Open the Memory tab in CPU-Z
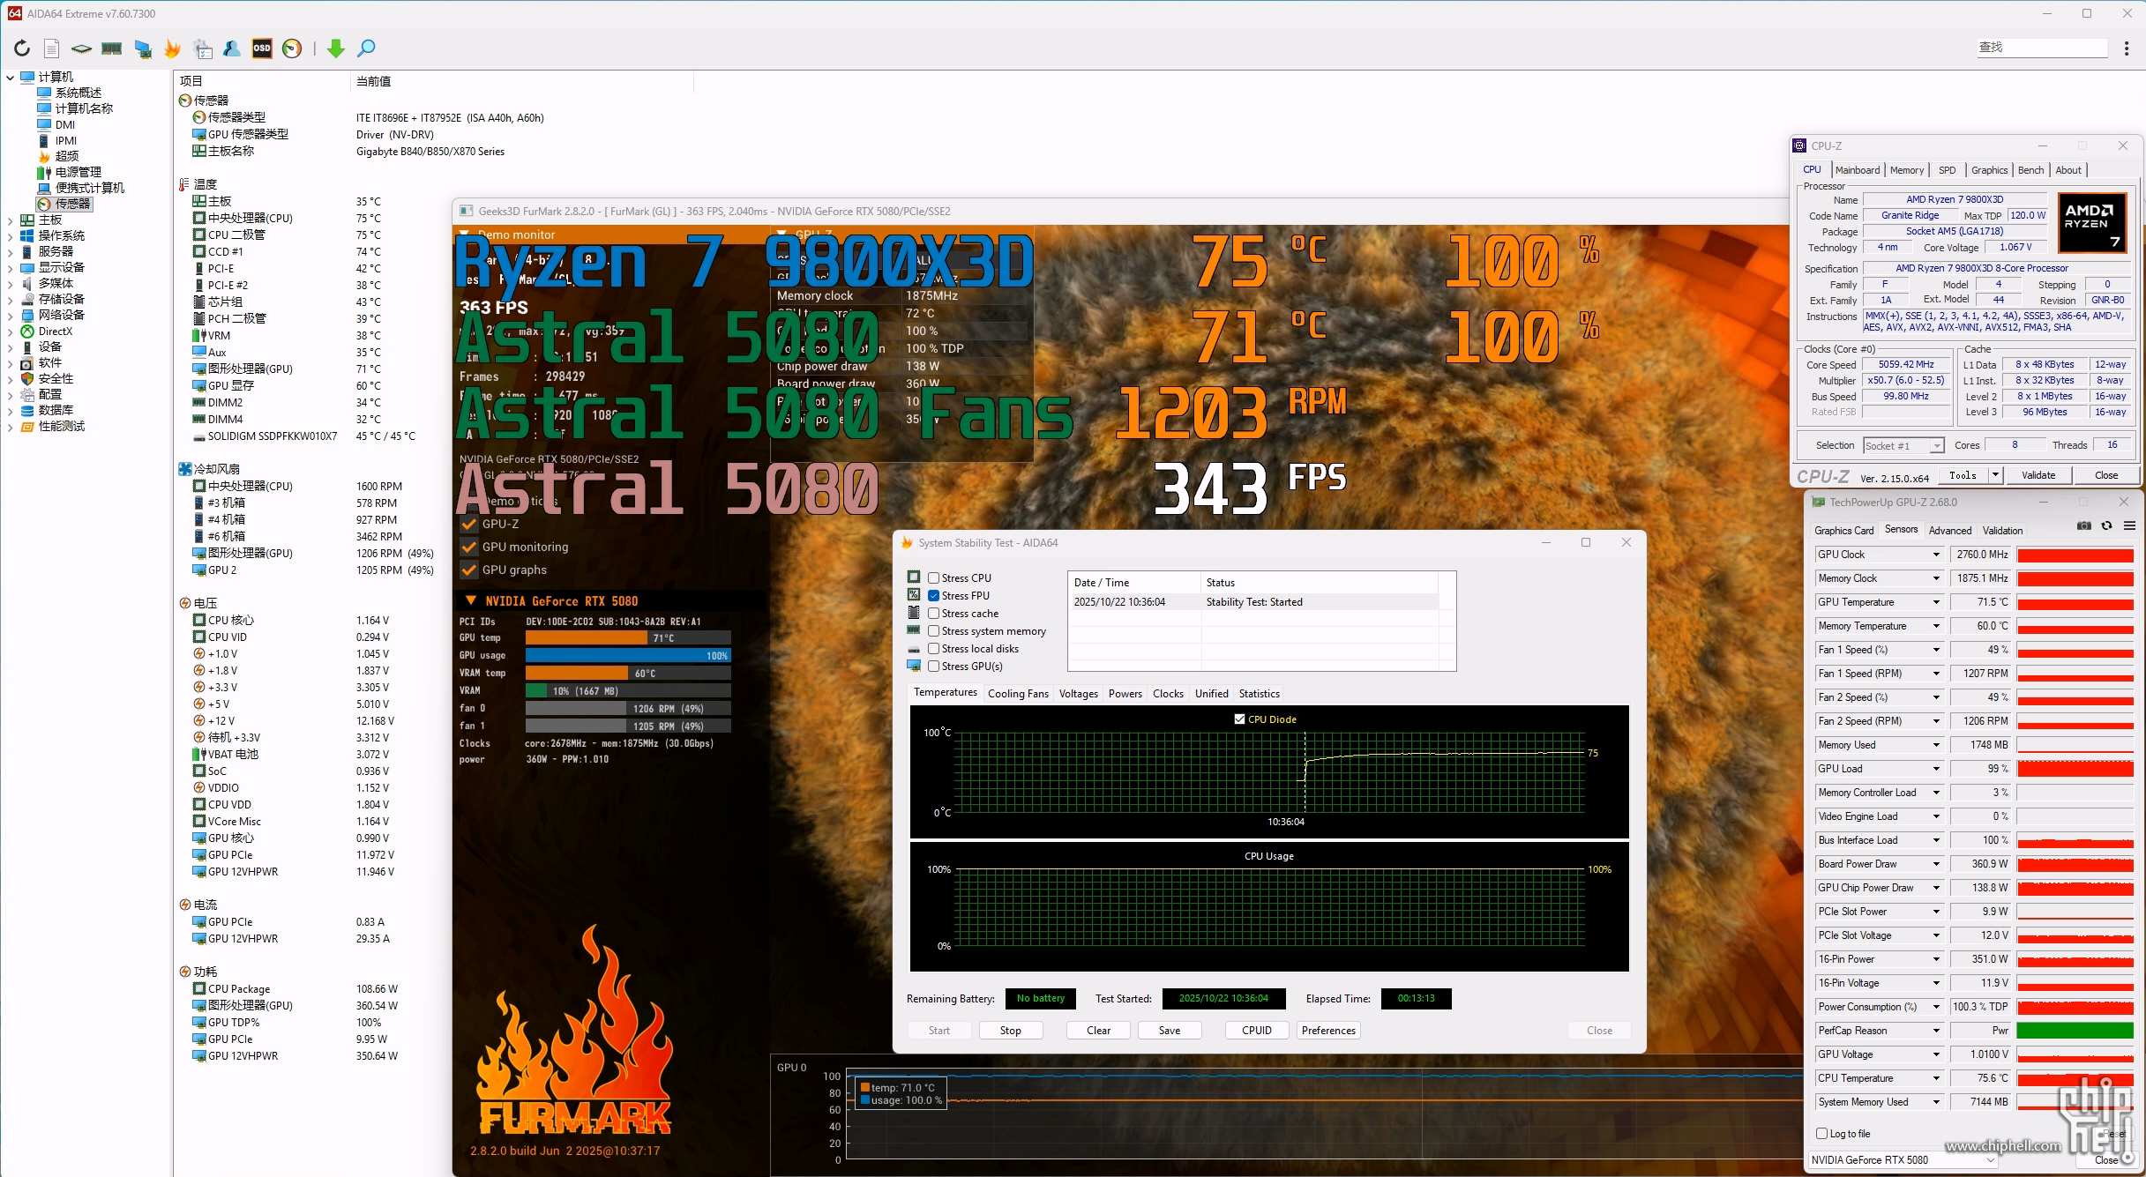Image resolution: width=2146 pixels, height=1177 pixels. coord(1906,170)
